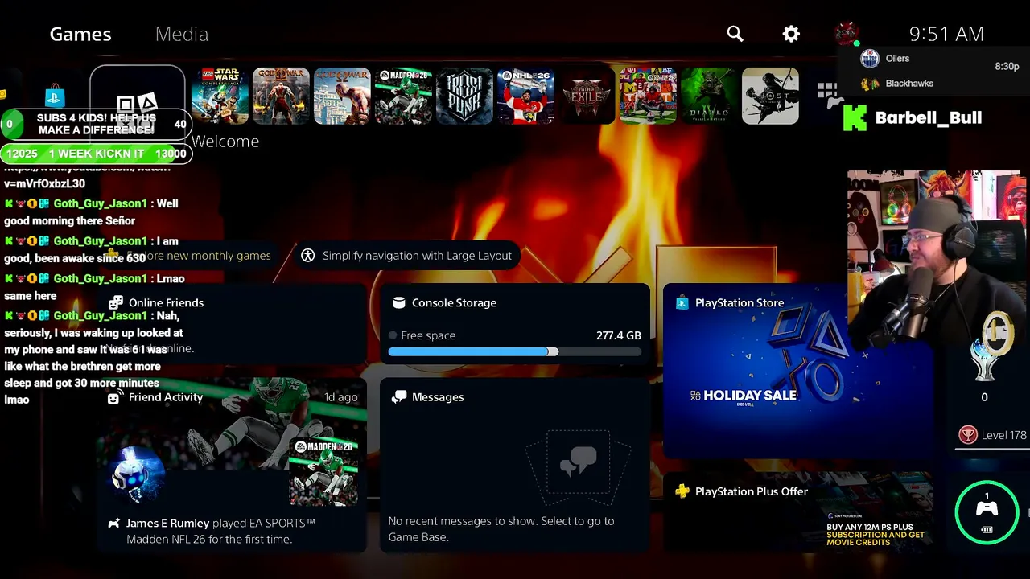This screenshot has height=579, width=1030.
Task: Launch the Frostpunk game tile
Action: [x=464, y=96]
